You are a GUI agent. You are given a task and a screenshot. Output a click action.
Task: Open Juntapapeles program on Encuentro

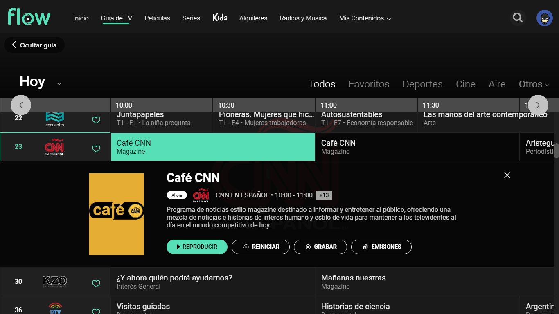(x=162, y=121)
